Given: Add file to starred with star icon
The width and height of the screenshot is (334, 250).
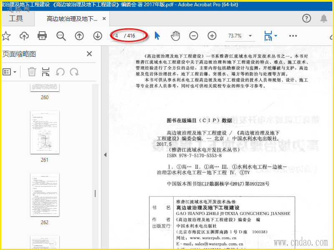Looking at the screenshot, I should coord(6,36).
